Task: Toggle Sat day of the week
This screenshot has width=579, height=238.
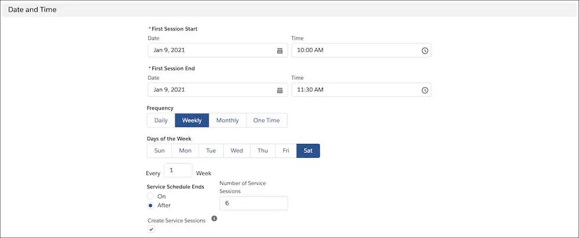Action: point(308,151)
